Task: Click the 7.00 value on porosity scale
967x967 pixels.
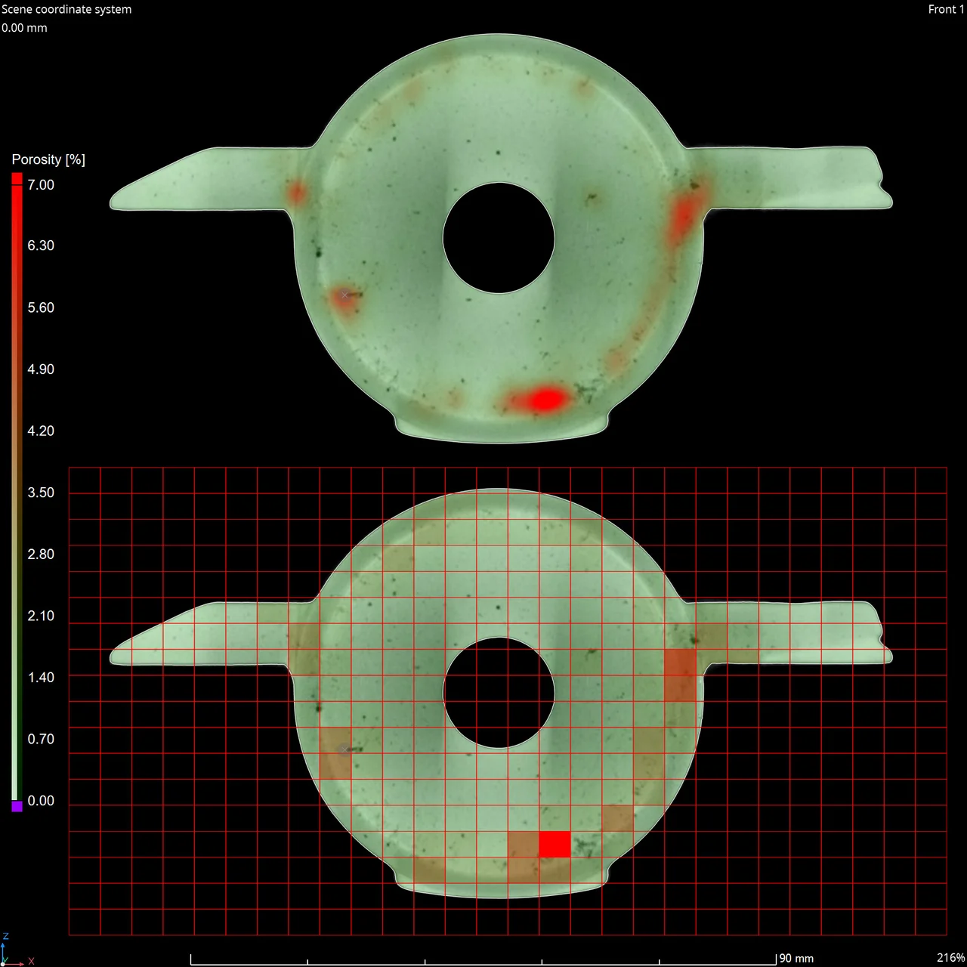Action: click(41, 185)
